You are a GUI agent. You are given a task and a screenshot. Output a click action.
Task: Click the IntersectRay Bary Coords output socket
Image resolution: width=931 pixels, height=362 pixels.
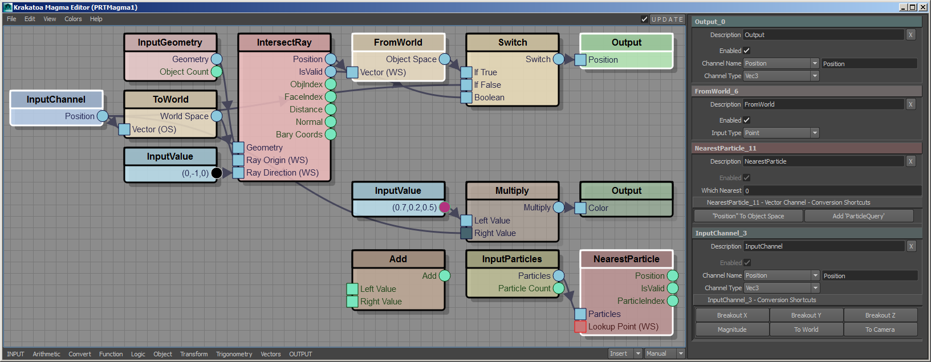coord(331,135)
